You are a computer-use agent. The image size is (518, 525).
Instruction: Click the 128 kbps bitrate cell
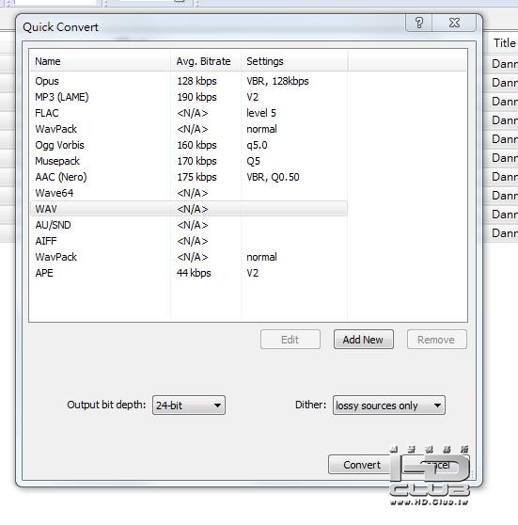coord(196,81)
